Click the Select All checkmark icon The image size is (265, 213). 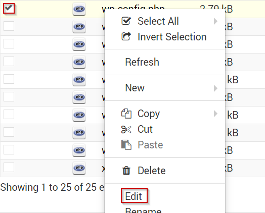tap(126, 21)
